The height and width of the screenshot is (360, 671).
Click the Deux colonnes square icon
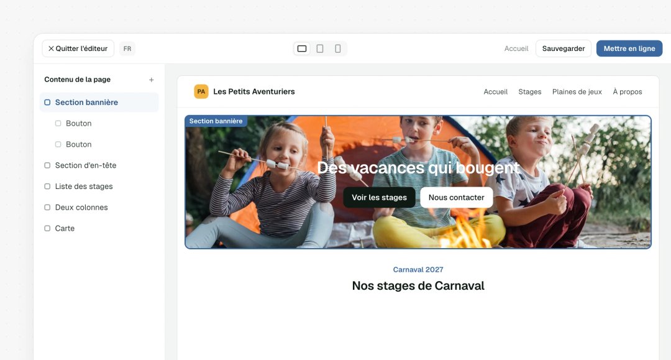[x=47, y=207]
